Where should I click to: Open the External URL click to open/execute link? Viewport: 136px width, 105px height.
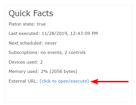(64, 81)
